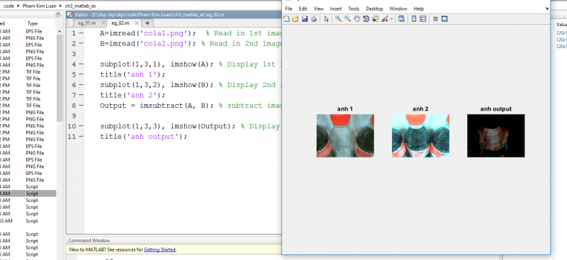567x260 pixels.
Task: Click the anh 2 image in figure
Action: click(x=420, y=135)
